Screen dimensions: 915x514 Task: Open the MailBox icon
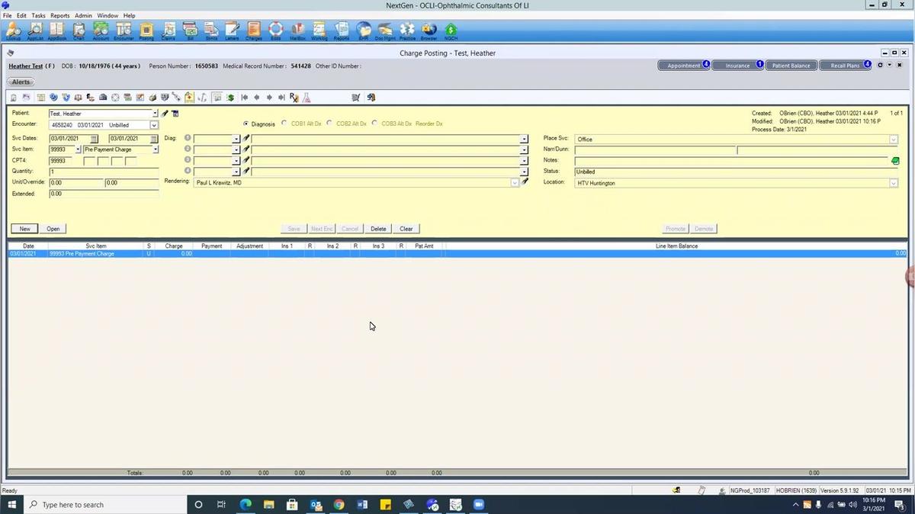click(297, 30)
